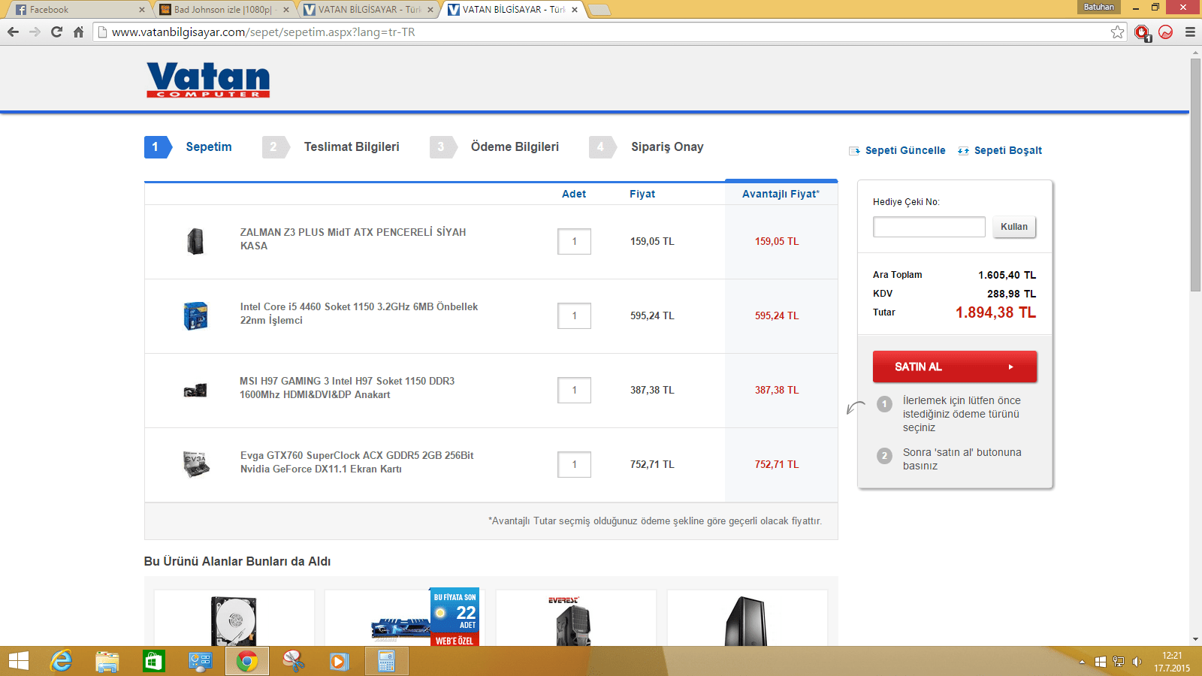The height and width of the screenshot is (676, 1202).
Task: Go back with the browser back arrow
Action: [13, 32]
